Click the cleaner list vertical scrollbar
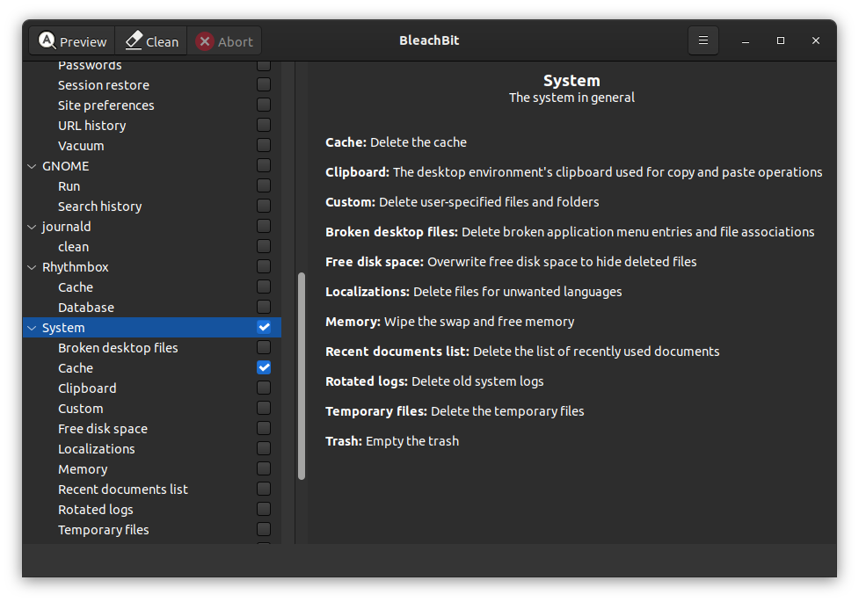Viewport: 859px width, 602px height. point(302,376)
